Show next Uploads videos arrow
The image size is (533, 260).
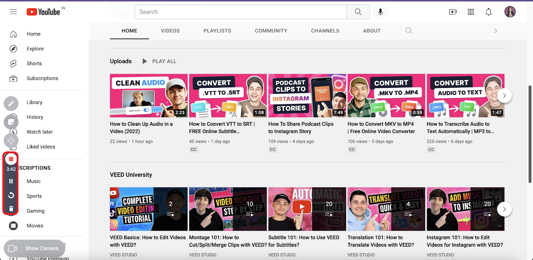point(504,96)
